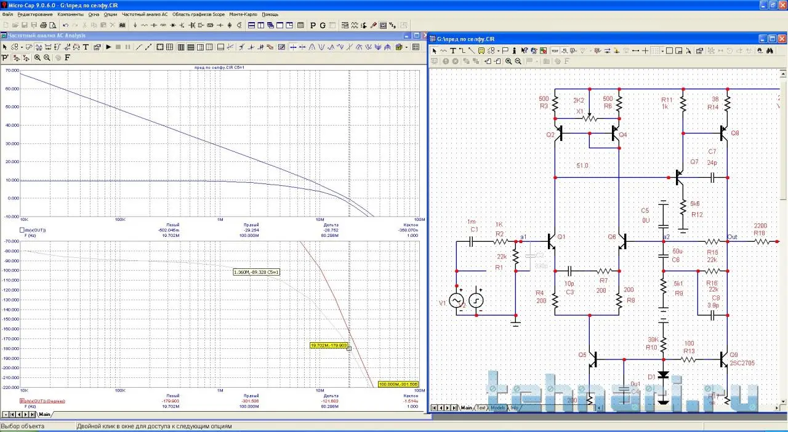
Task: Open the Монте-Карло menu
Action: (244, 14)
